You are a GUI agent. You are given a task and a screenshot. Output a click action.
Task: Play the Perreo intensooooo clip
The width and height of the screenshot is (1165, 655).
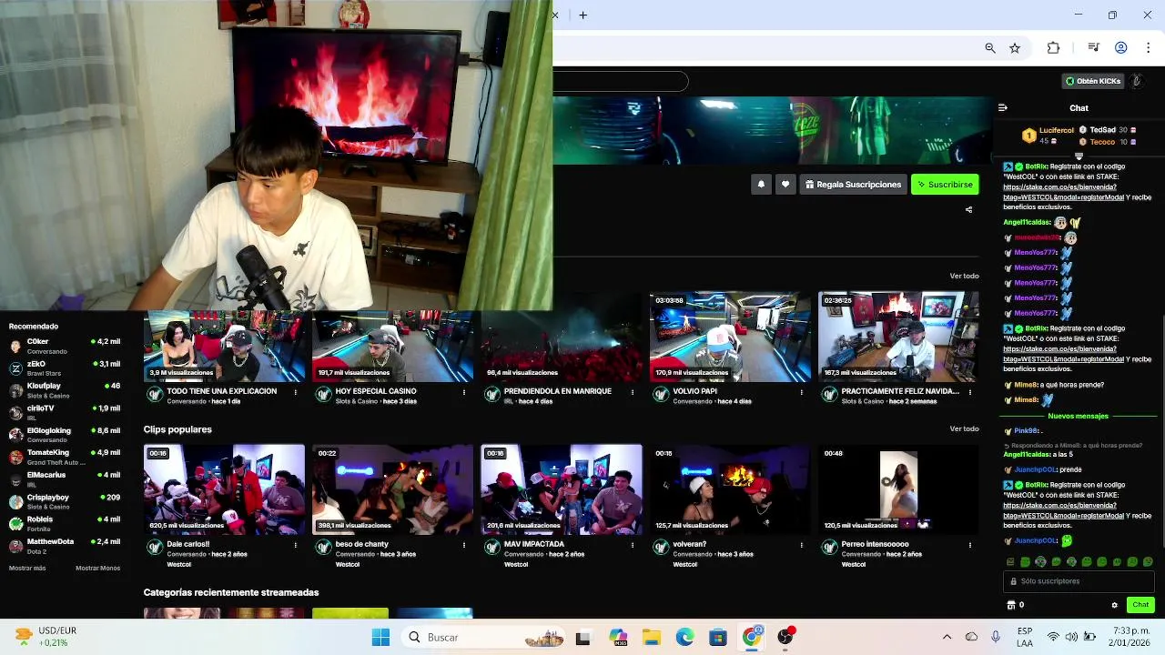point(898,489)
